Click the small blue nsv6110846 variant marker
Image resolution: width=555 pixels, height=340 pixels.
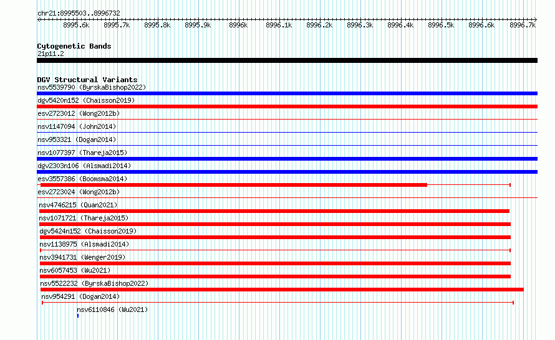78,316
